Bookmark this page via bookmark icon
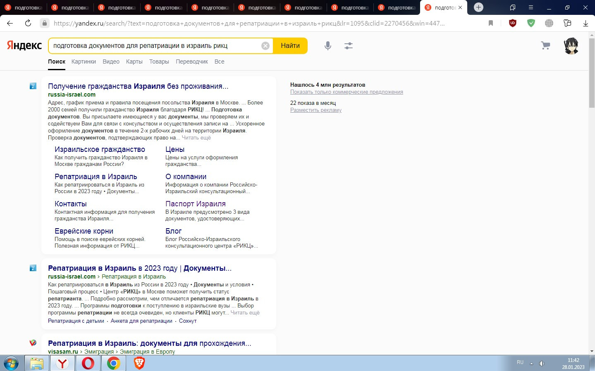 click(x=491, y=23)
